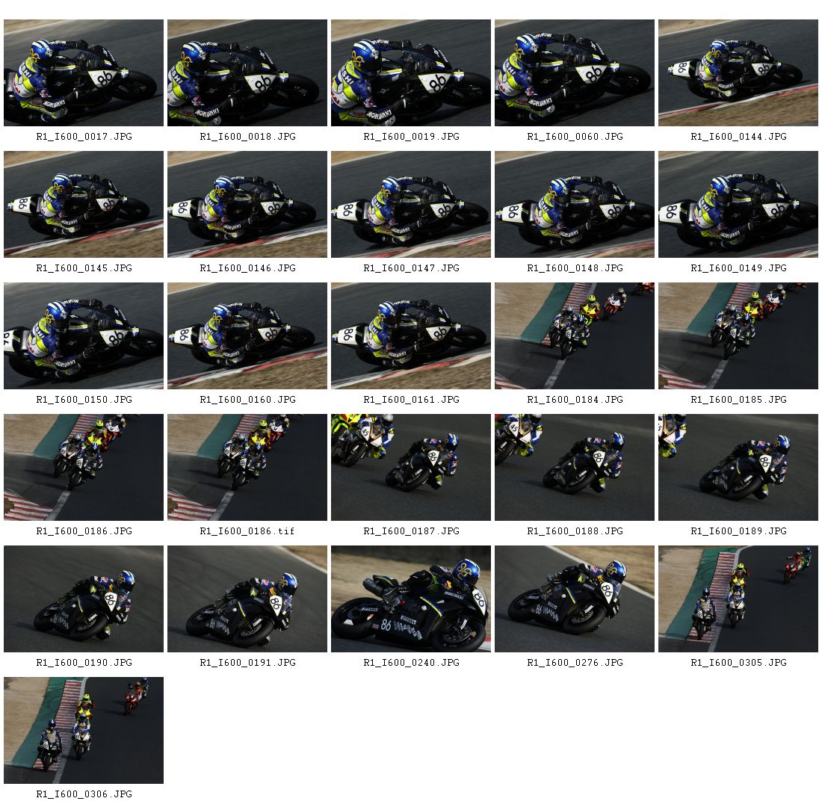Select photo R1_I600_0189.JPG
This screenshot has width=822, height=807.
coord(738,468)
